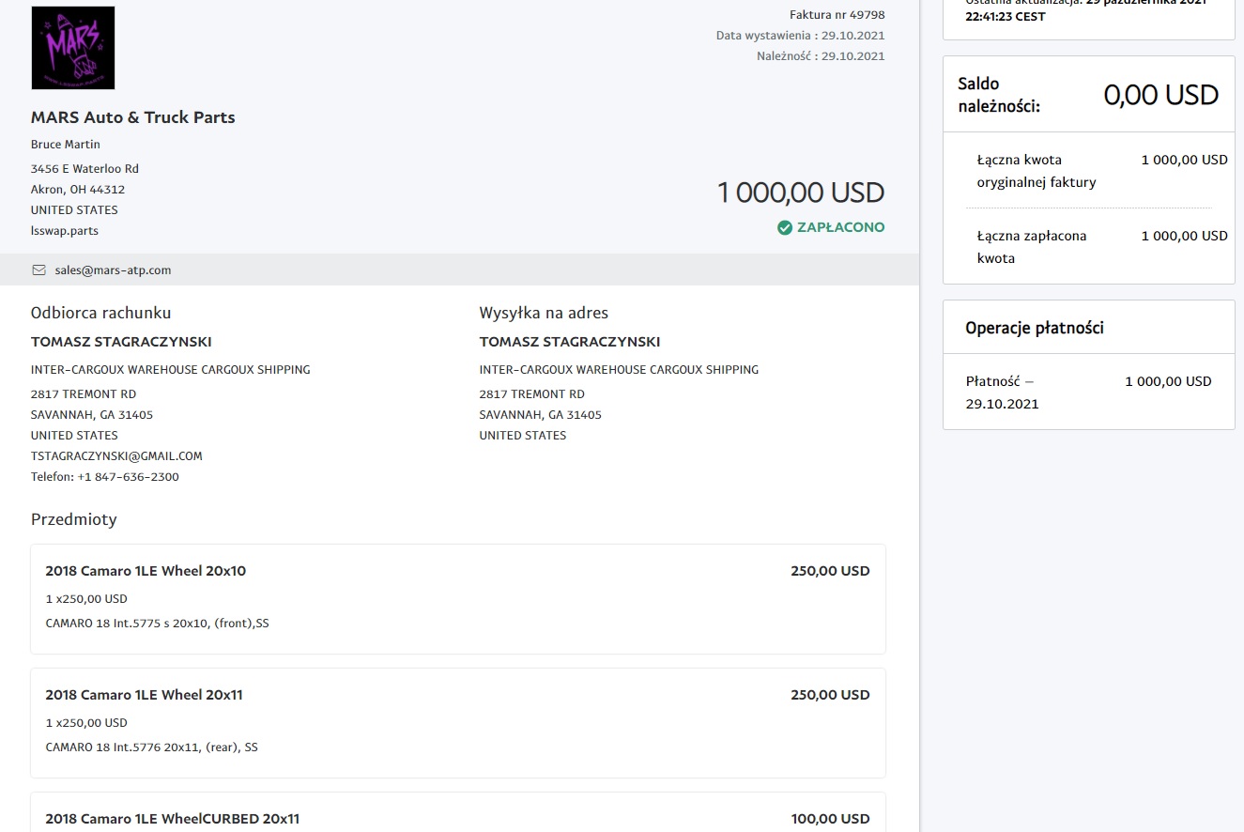This screenshot has width=1244, height=832.
Task: Select 'CAMARO 18 Int.5775 s 20x10, (front),SS' description
Action: pos(158,624)
